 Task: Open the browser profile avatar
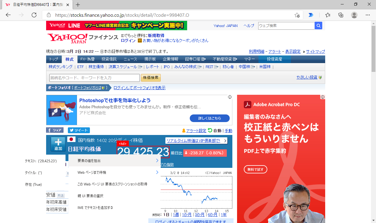coord(354,15)
